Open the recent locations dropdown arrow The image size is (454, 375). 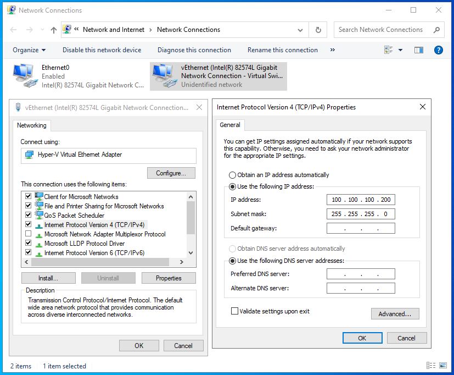pyautogui.click(x=42, y=30)
